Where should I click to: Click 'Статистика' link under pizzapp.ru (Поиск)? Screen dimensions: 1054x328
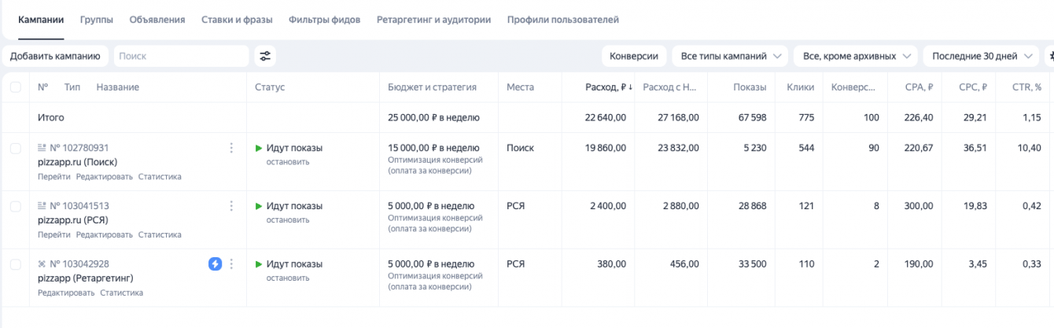160,177
